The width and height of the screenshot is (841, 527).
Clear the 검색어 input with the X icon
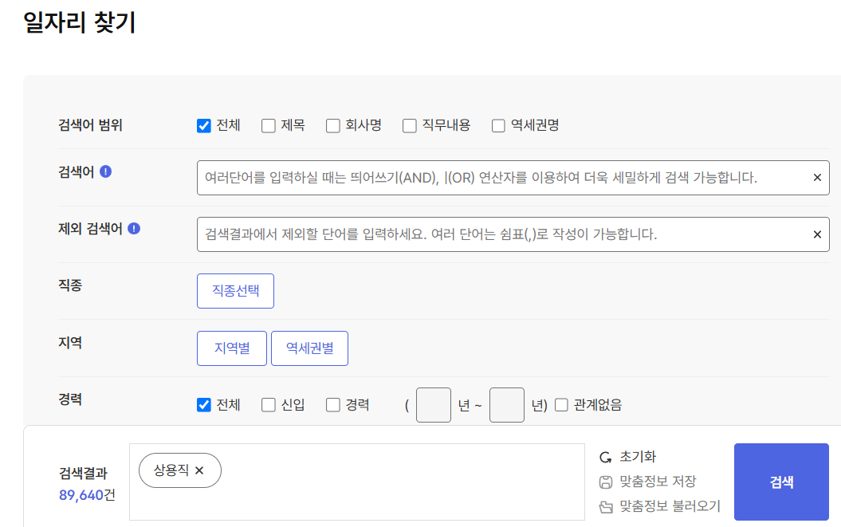click(817, 178)
